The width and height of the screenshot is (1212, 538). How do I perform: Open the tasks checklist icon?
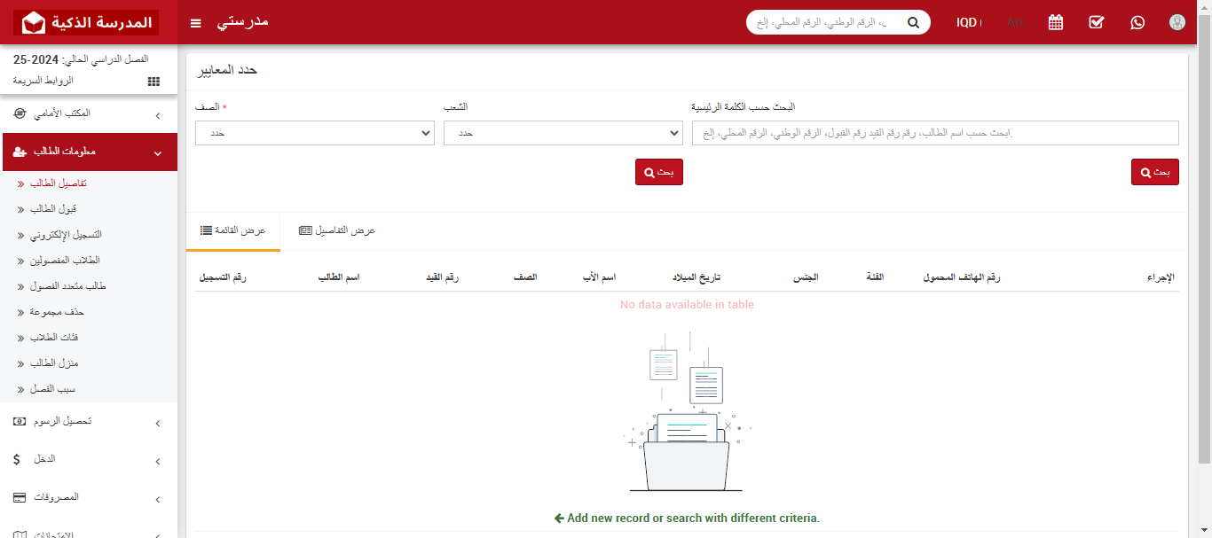coord(1096,22)
